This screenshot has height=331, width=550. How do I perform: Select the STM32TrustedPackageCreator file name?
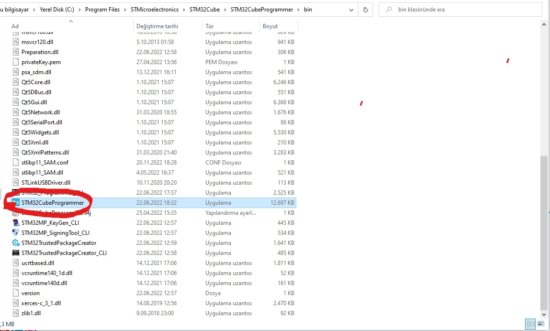coord(59,243)
